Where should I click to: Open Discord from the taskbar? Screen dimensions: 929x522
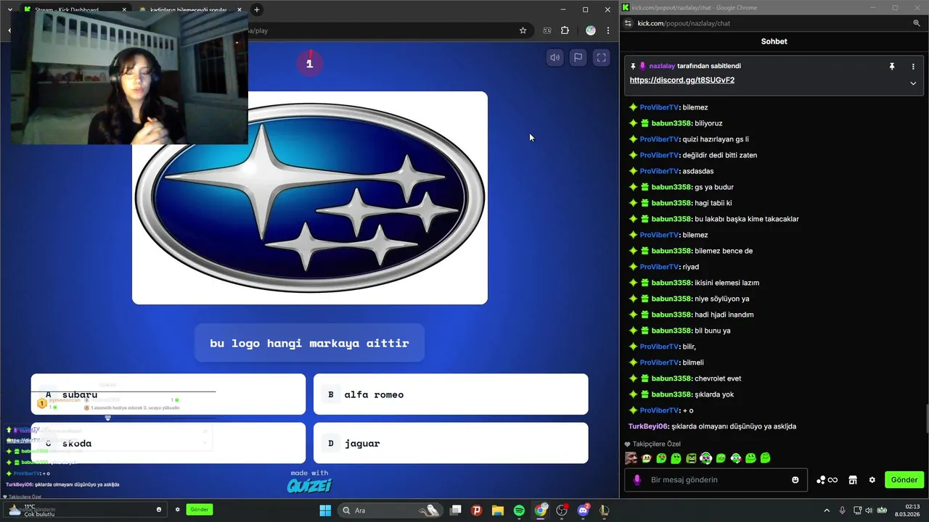coord(583,510)
